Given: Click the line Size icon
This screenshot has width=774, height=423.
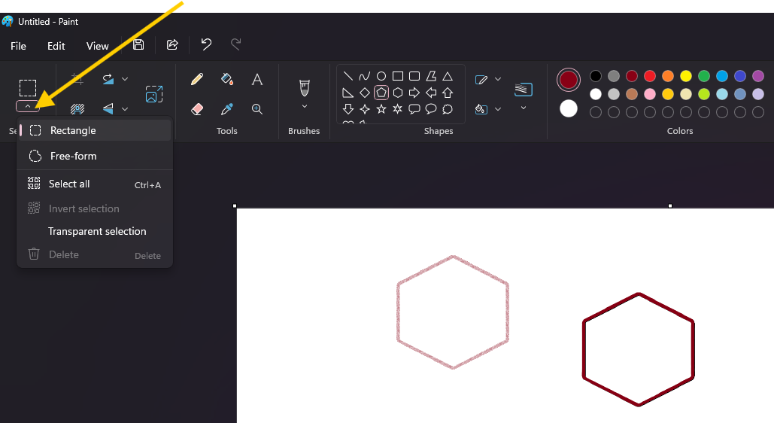Looking at the screenshot, I should tap(524, 90).
